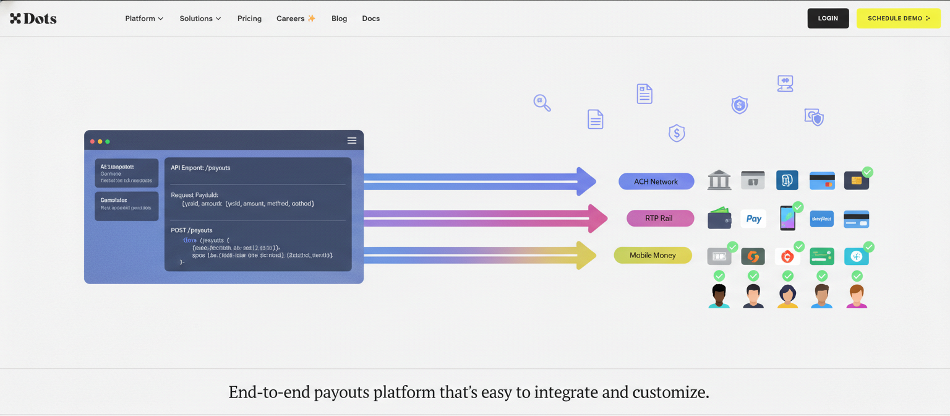Click the Pay wallet icon in RTP row
This screenshot has height=416, width=950.
click(x=753, y=219)
